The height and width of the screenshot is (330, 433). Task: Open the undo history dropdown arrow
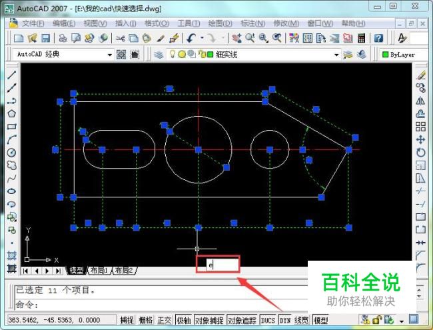click(202, 38)
